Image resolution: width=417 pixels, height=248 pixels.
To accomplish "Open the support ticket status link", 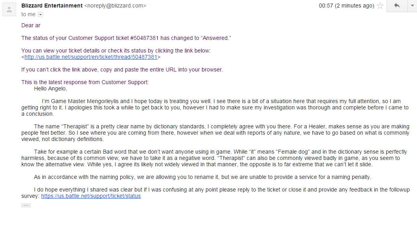I will [91, 196].
